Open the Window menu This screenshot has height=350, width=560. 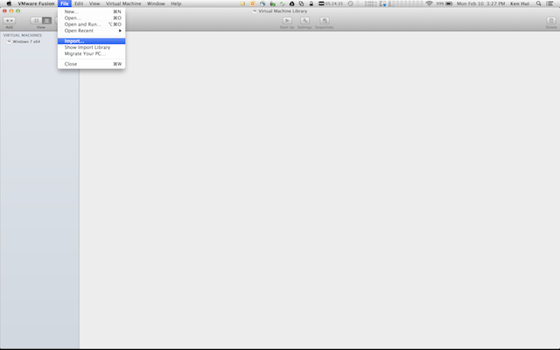tap(156, 3)
